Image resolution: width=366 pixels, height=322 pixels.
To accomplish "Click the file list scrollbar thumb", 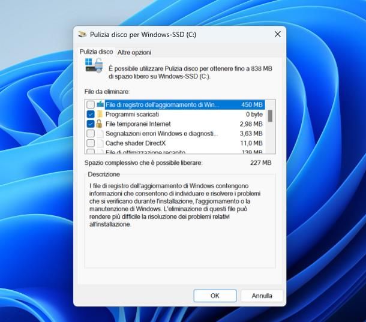I will pos(270,116).
